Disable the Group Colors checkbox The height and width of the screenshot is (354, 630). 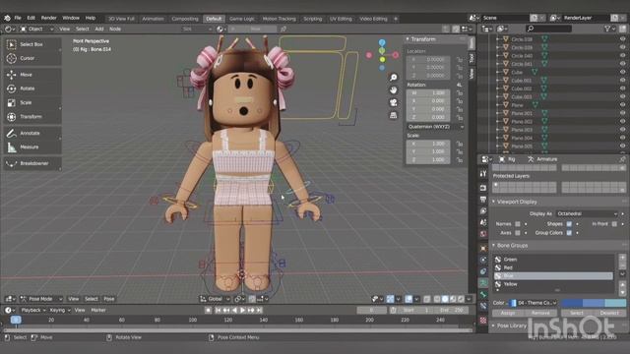[x=569, y=233]
